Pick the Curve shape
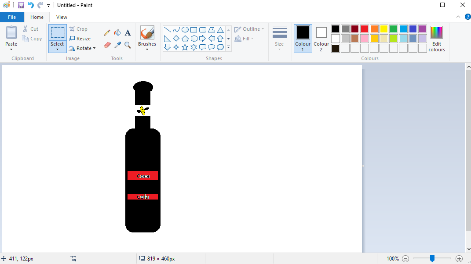The width and height of the screenshot is (471, 264). pyautogui.click(x=176, y=30)
